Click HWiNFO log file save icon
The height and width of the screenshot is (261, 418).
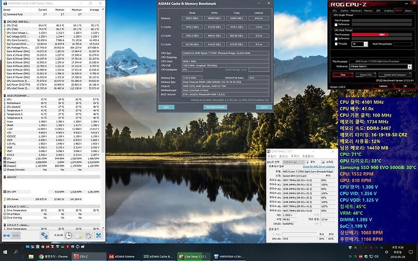point(79,235)
